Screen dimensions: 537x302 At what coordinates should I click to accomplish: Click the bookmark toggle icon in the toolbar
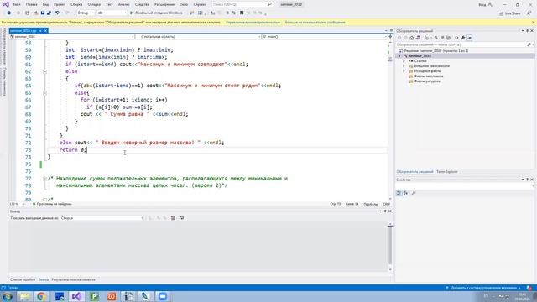242,13
